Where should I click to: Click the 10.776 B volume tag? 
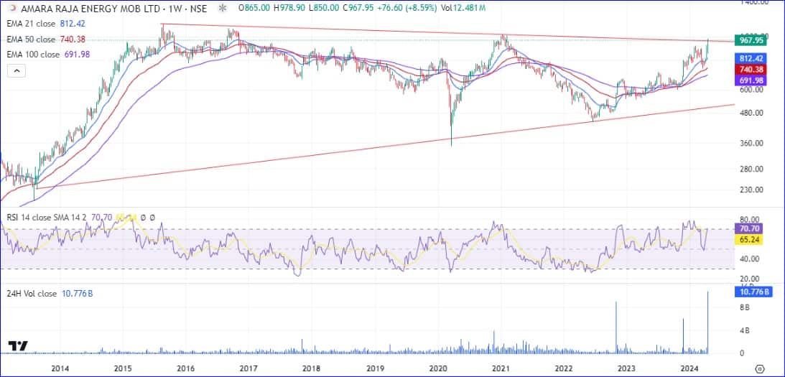752,292
